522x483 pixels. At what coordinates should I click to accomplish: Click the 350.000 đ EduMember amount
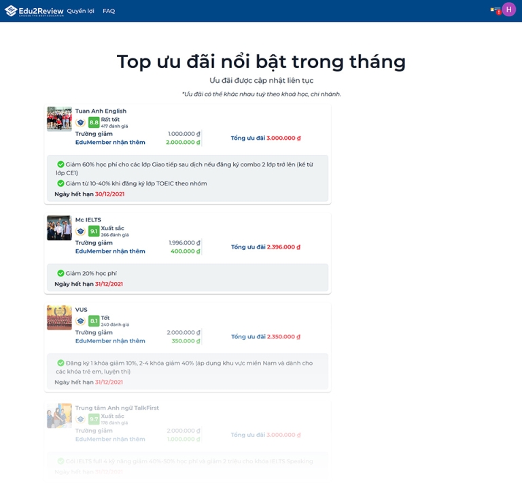(x=186, y=341)
